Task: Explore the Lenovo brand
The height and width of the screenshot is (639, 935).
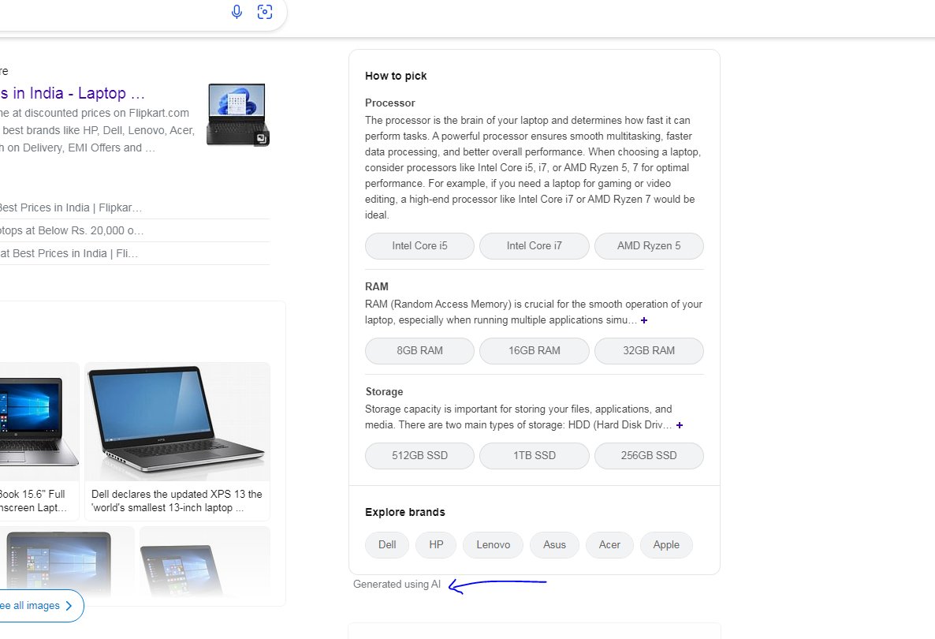Action: tap(493, 544)
